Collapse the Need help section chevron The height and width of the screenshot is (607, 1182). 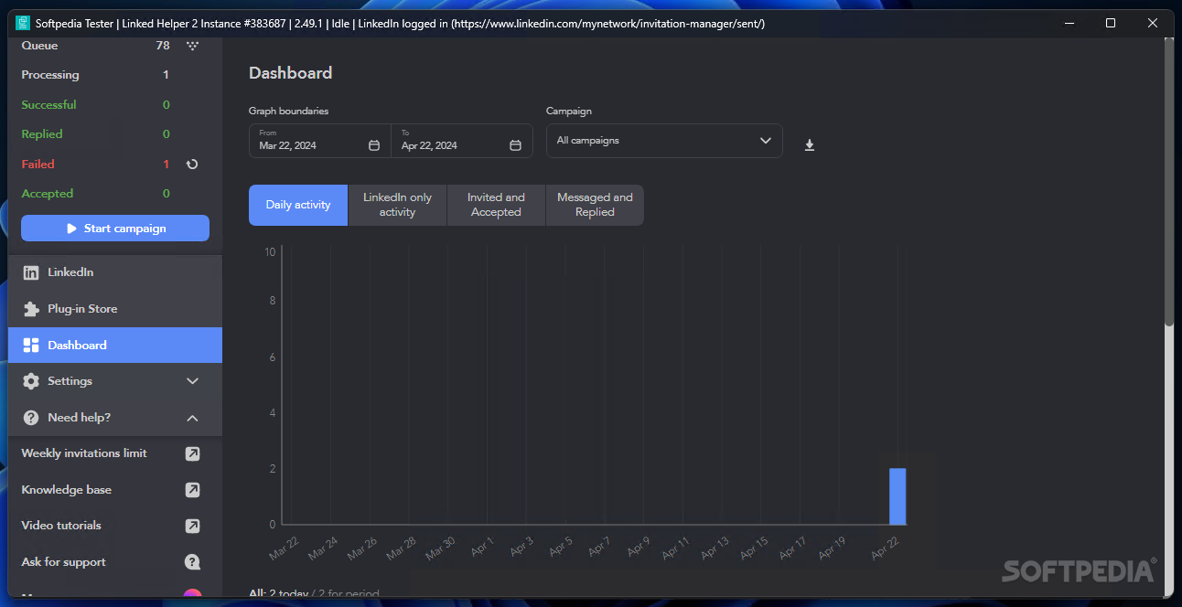pos(192,418)
